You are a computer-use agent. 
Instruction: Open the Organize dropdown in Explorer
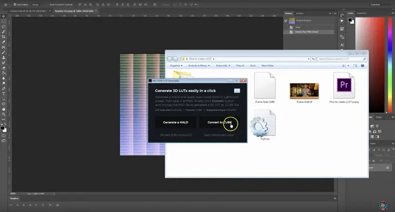176,65
